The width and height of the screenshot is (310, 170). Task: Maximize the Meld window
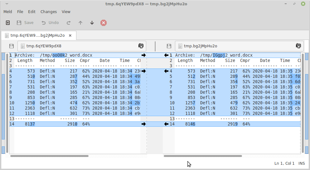click(294, 4)
